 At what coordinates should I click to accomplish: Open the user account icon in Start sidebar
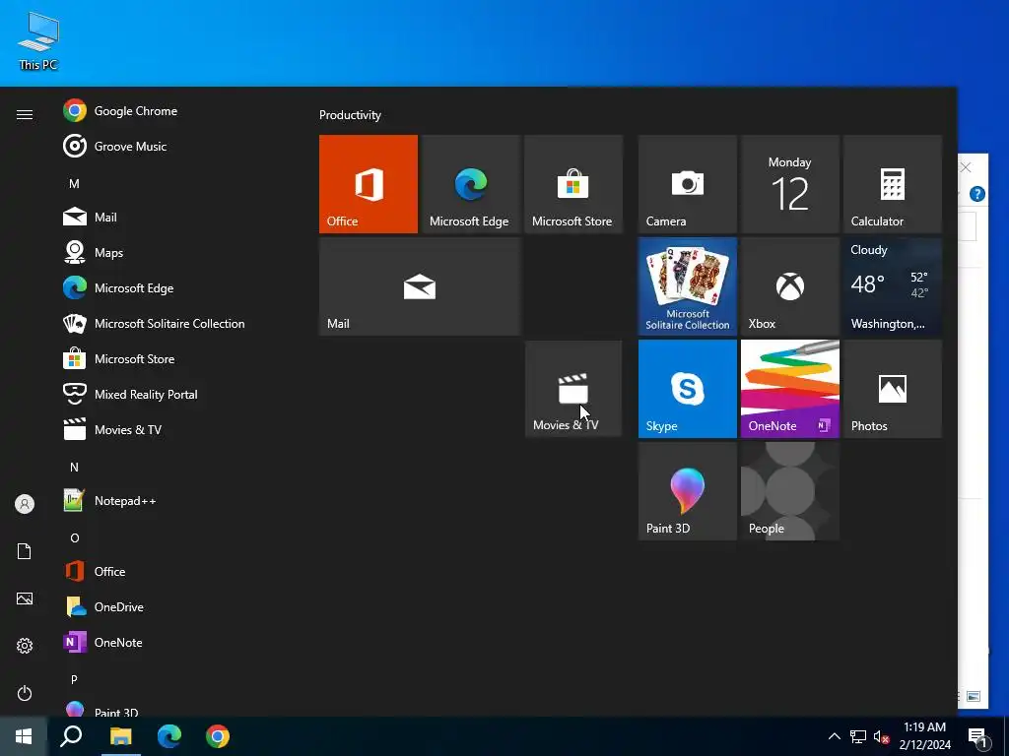point(25,504)
